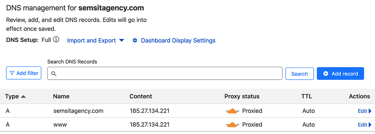Click the Add record button

coord(340,73)
